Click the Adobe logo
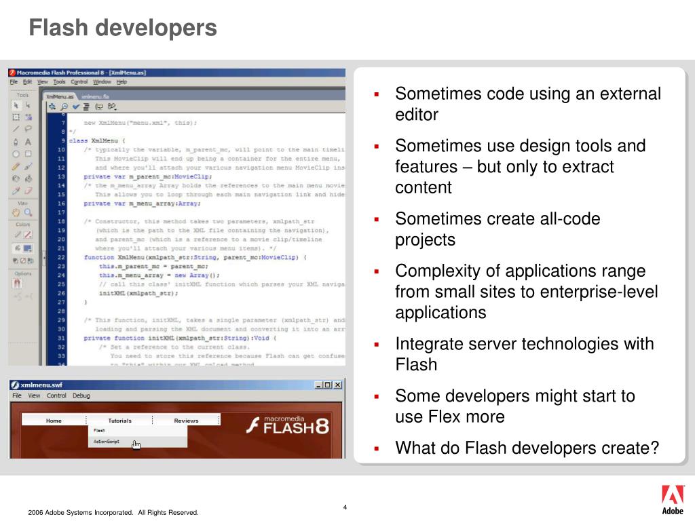695x521 pixels. pos(673,500)
